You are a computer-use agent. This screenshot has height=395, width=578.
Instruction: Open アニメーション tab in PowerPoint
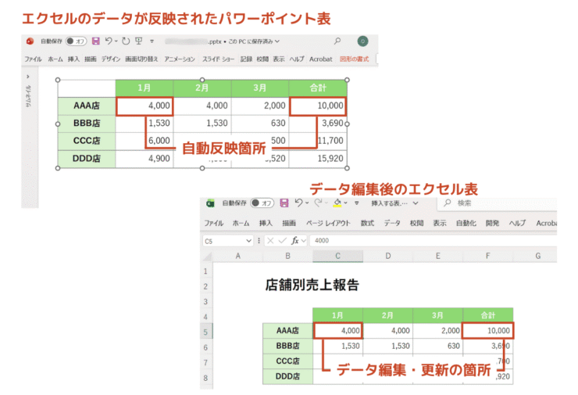[x=180, y=59]
